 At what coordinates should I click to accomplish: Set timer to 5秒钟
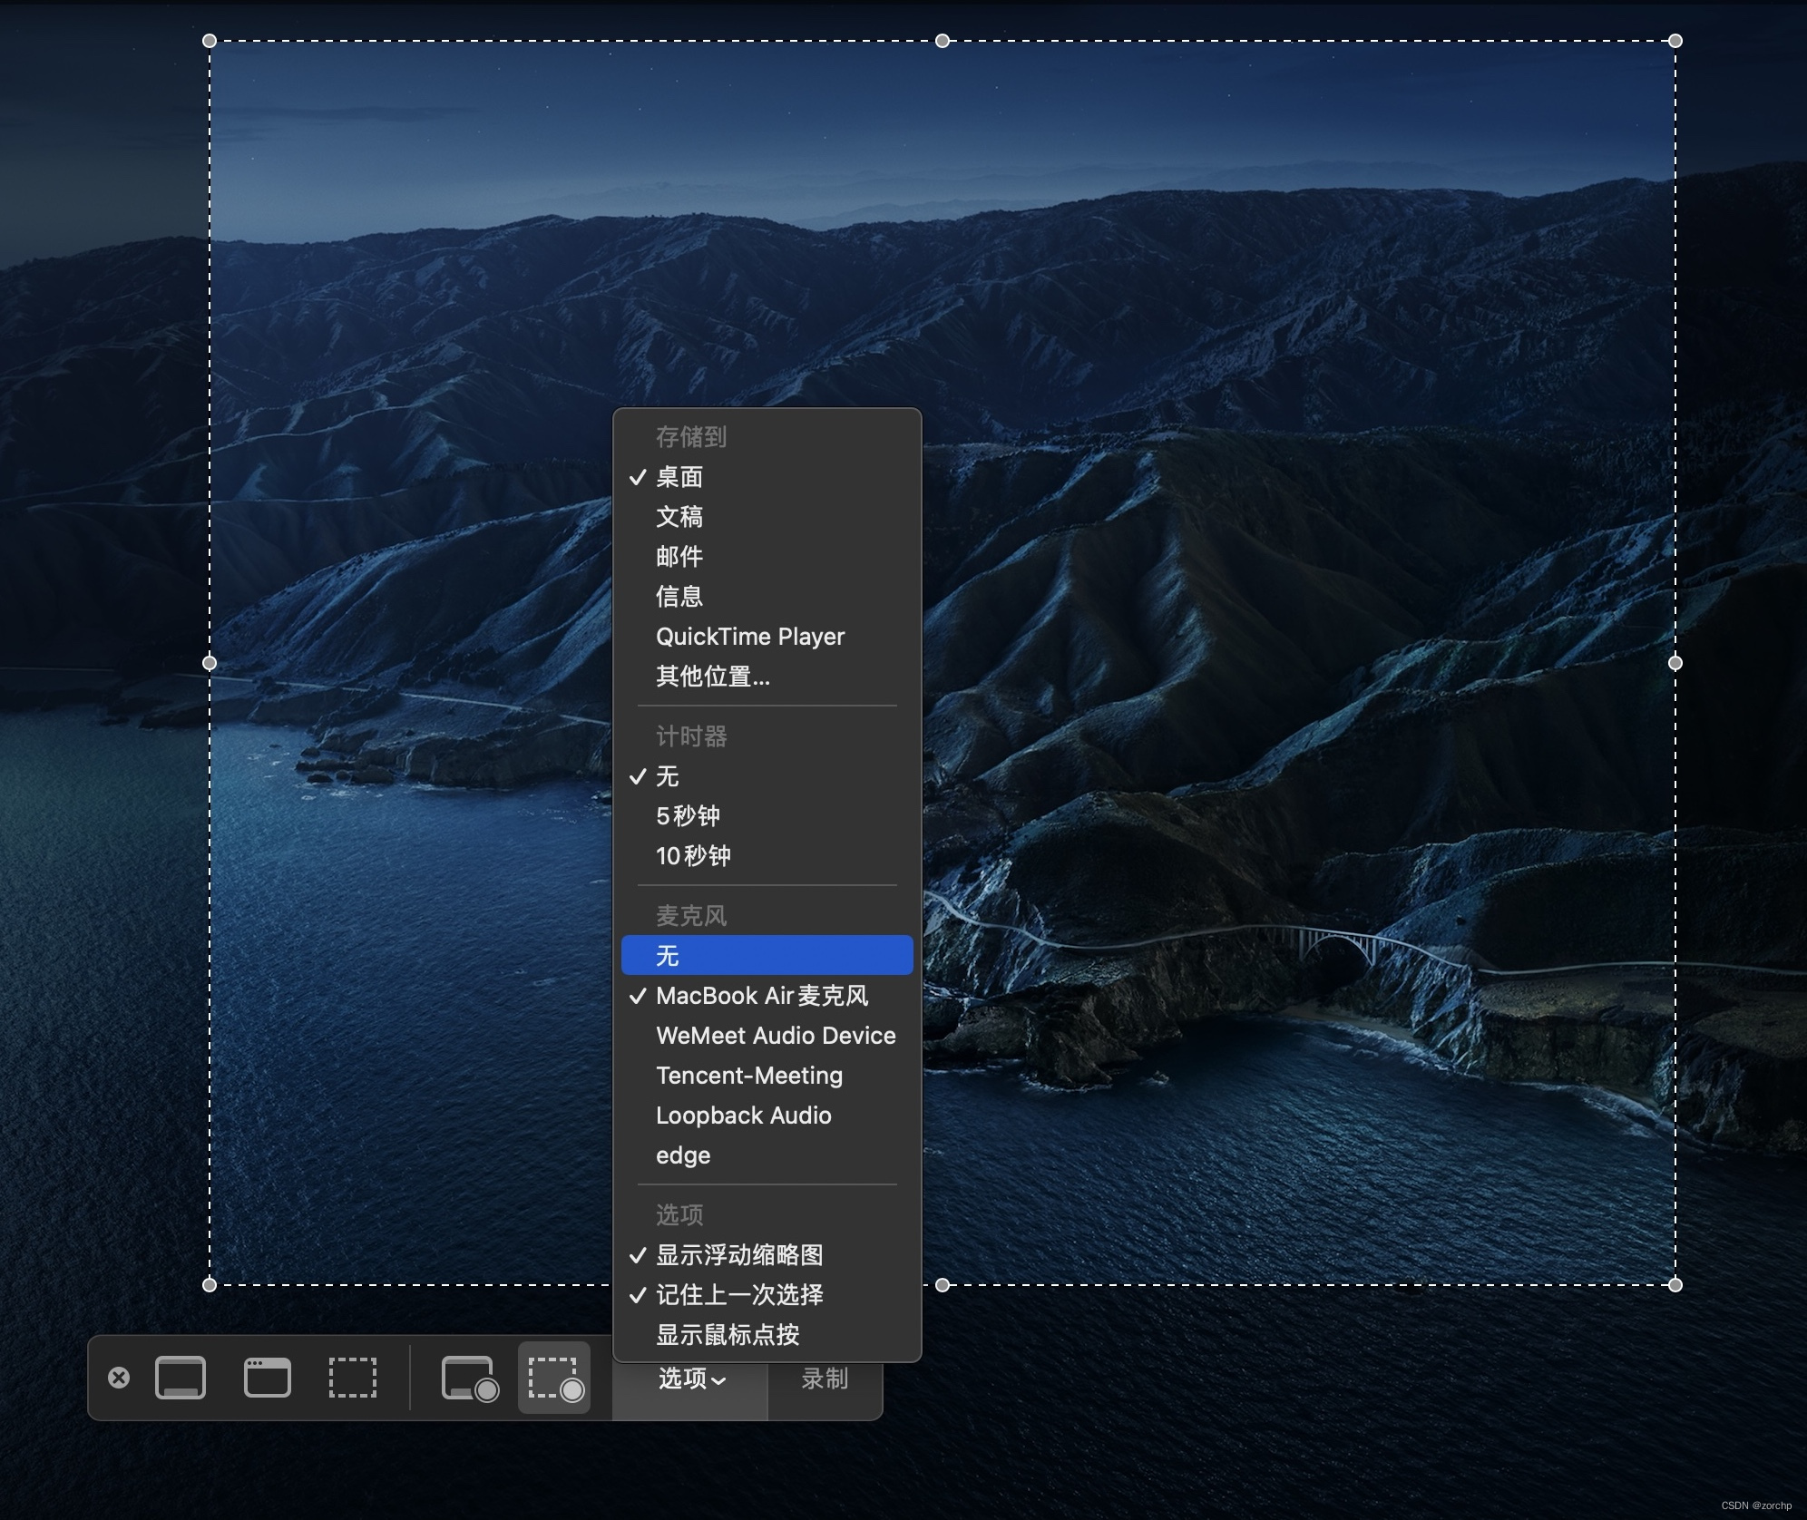coord(688,816)
